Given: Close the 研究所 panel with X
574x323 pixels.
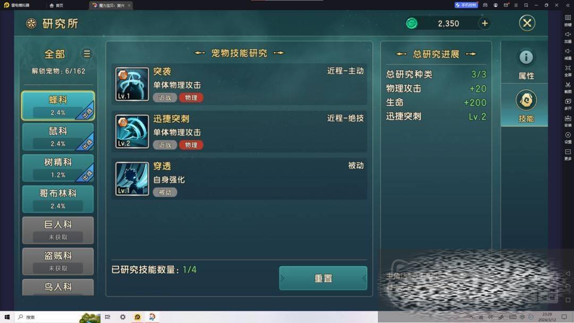Looking at the screenshot, I should click(527, 23).
